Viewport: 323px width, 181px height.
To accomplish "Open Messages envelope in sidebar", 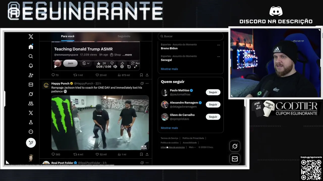I will pyautogui.click(x=31, y=85).
